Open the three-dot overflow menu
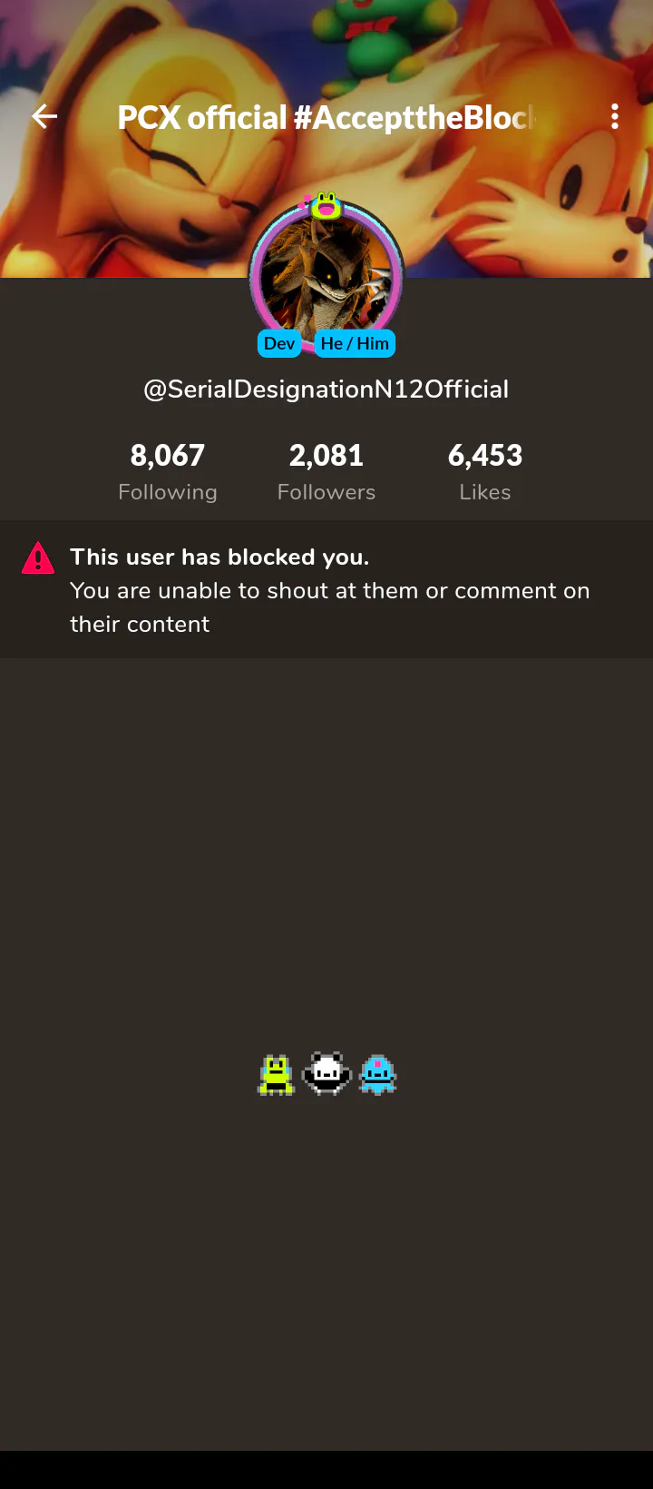 pyautogui.click(x=615, y=116)
